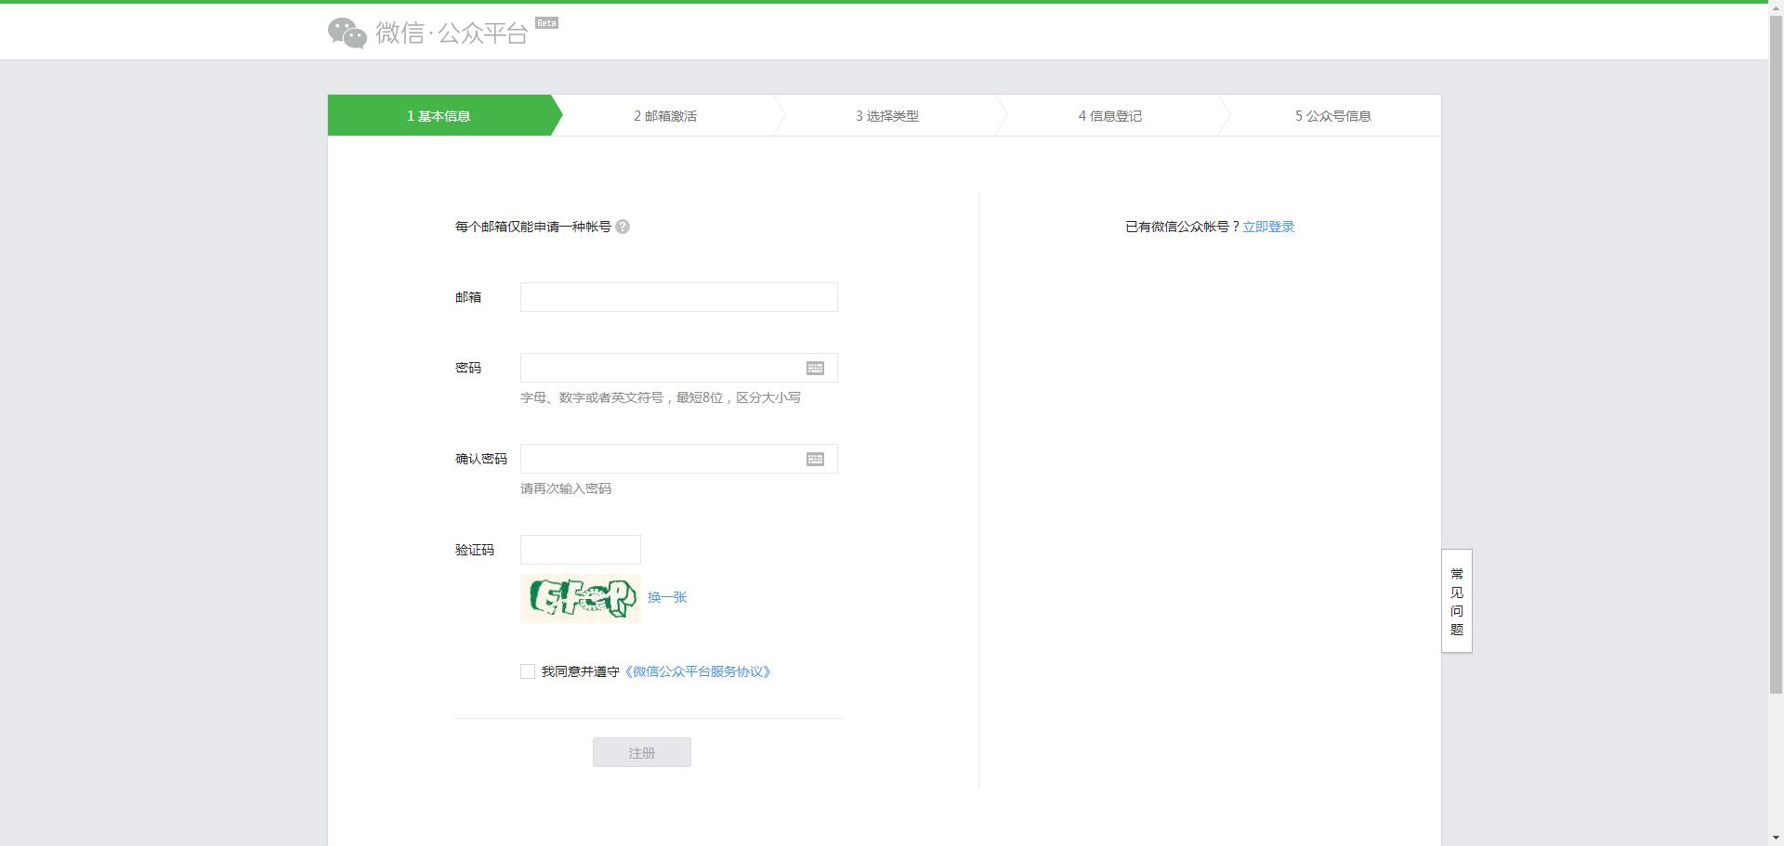Click the 注册 button

tap(641, 752)
